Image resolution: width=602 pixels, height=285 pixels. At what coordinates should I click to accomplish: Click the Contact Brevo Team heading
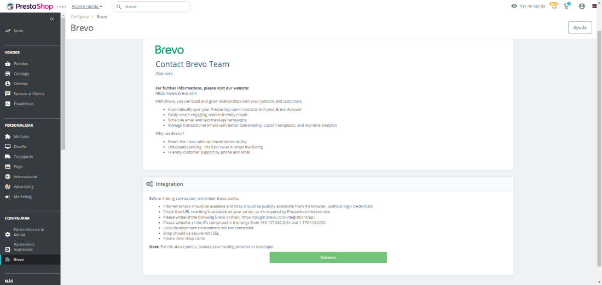pos(192,64)
